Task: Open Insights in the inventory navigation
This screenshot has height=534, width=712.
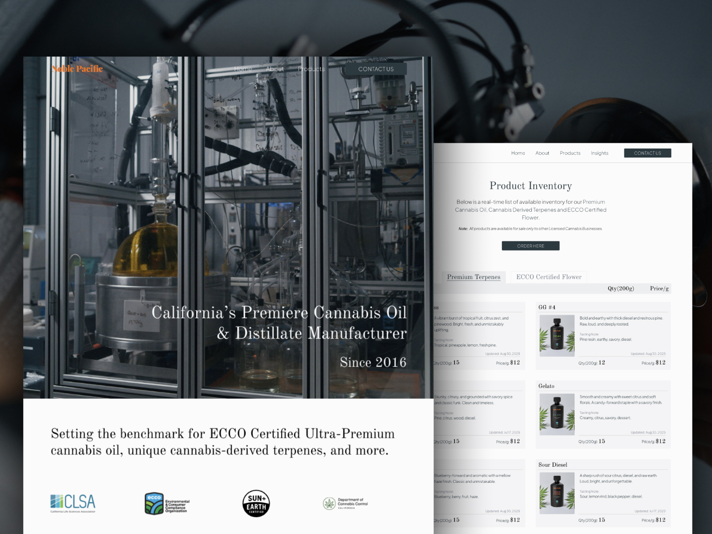Action: (x=599, y=153)
